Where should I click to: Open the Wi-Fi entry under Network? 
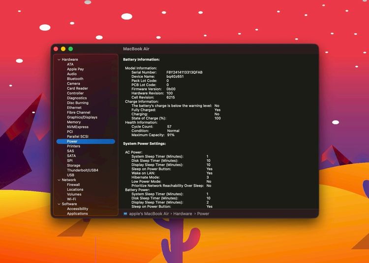pos(71,199)
